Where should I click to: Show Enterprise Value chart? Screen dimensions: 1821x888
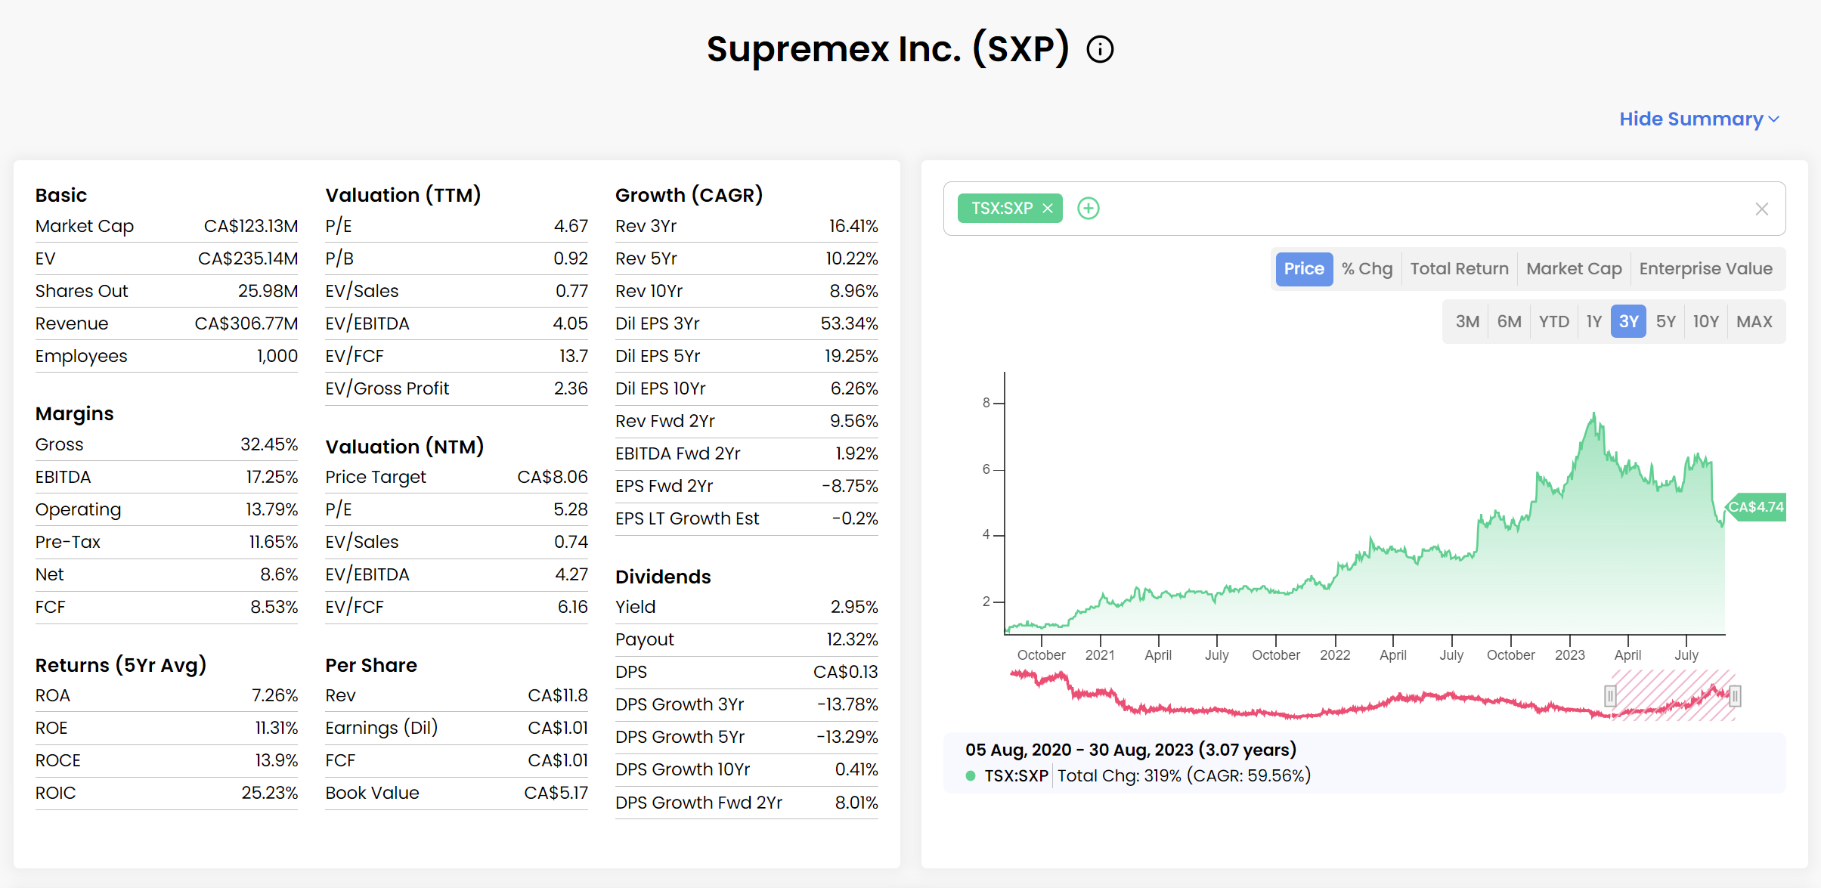click(1705, 269)
